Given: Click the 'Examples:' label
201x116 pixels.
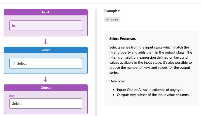Looking at the screenshot, I should pos(112,11).
